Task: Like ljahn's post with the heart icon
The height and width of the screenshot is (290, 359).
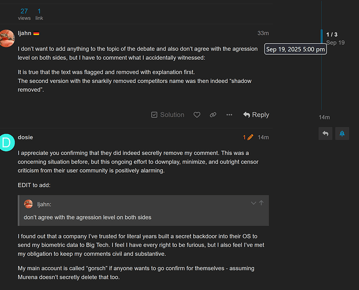Action: (x=197, y=115)
